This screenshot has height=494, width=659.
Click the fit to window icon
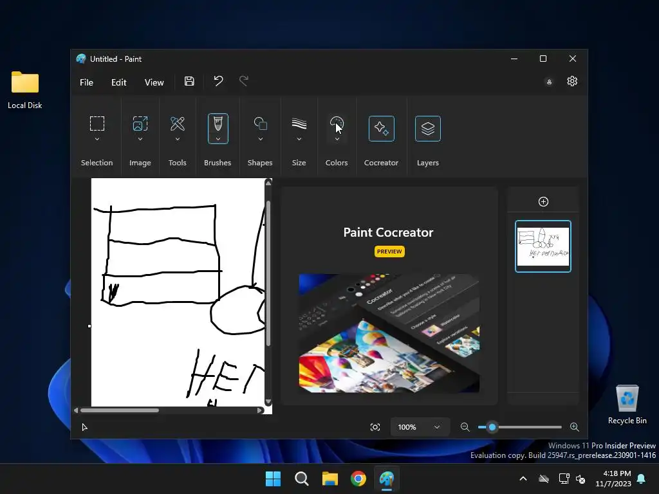375,427
